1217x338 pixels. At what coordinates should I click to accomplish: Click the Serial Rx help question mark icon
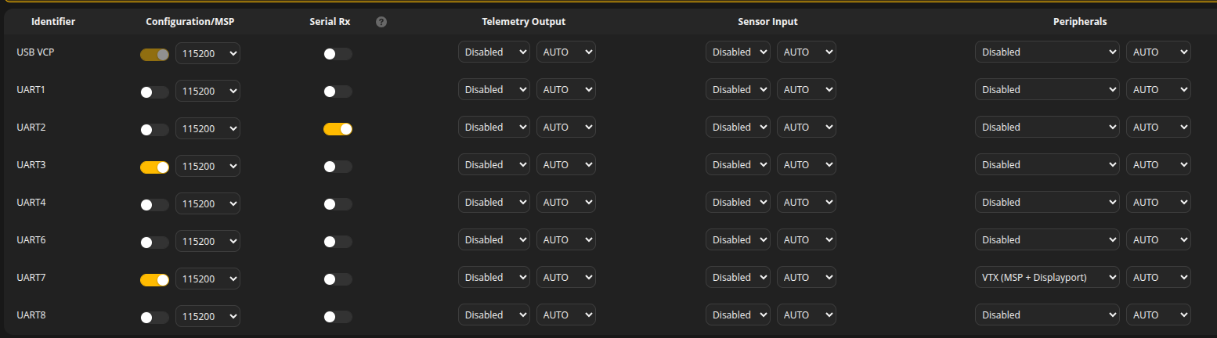[x=381, y=22]
